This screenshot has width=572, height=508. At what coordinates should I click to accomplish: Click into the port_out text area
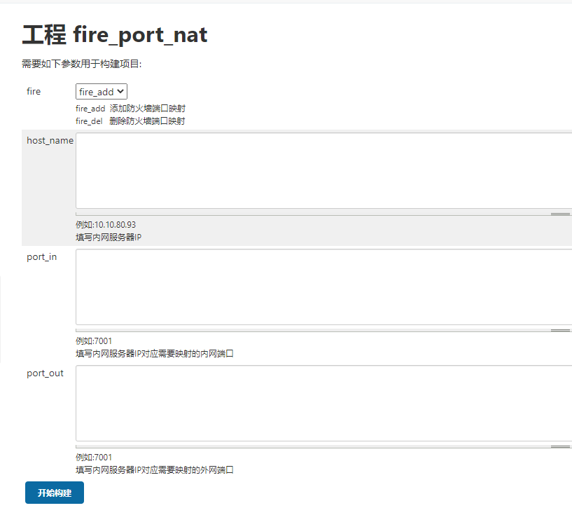pyautogui.click(x=322, y=403)
